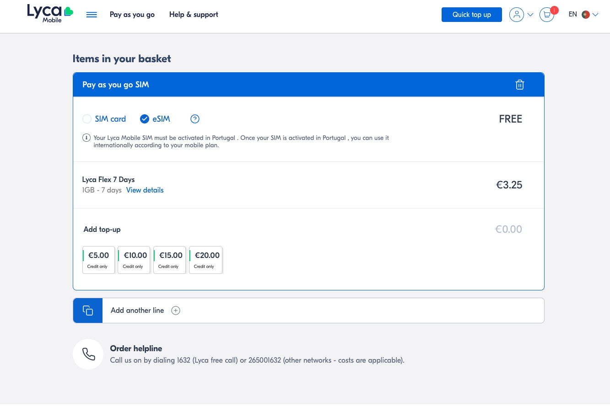Click the €3.25 plan price

pos(509,185)
